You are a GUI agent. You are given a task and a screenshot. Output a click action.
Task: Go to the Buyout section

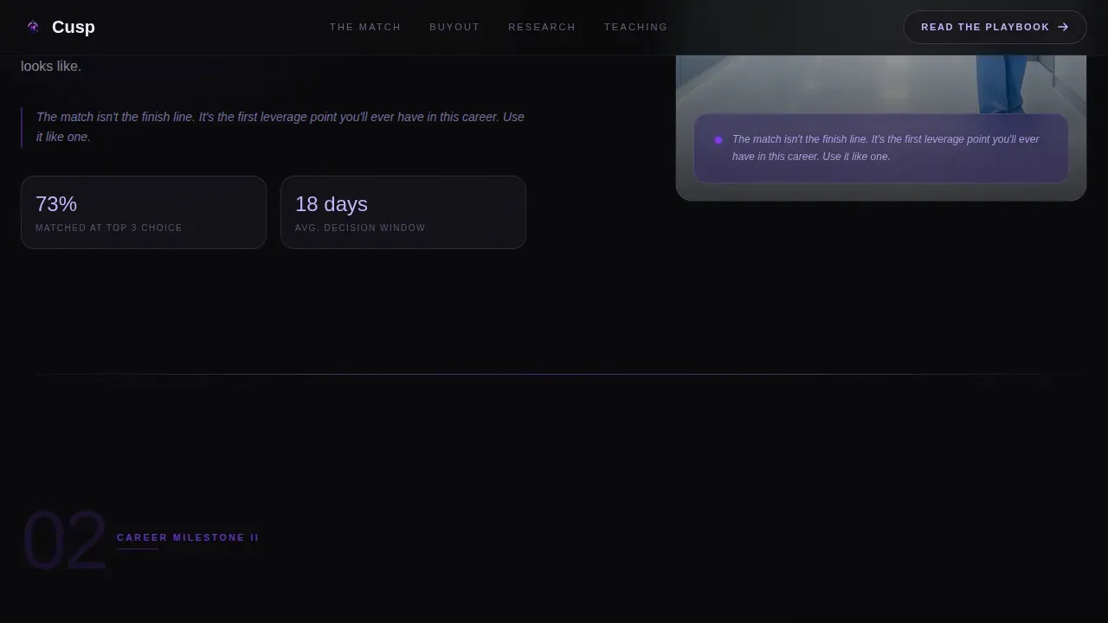pos(454,27)
